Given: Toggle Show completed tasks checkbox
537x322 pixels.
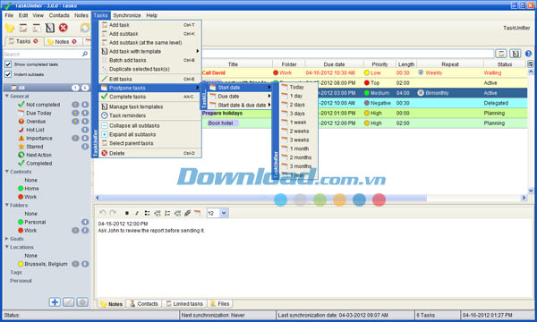Looking at the screenshot, I should point(8,64).
